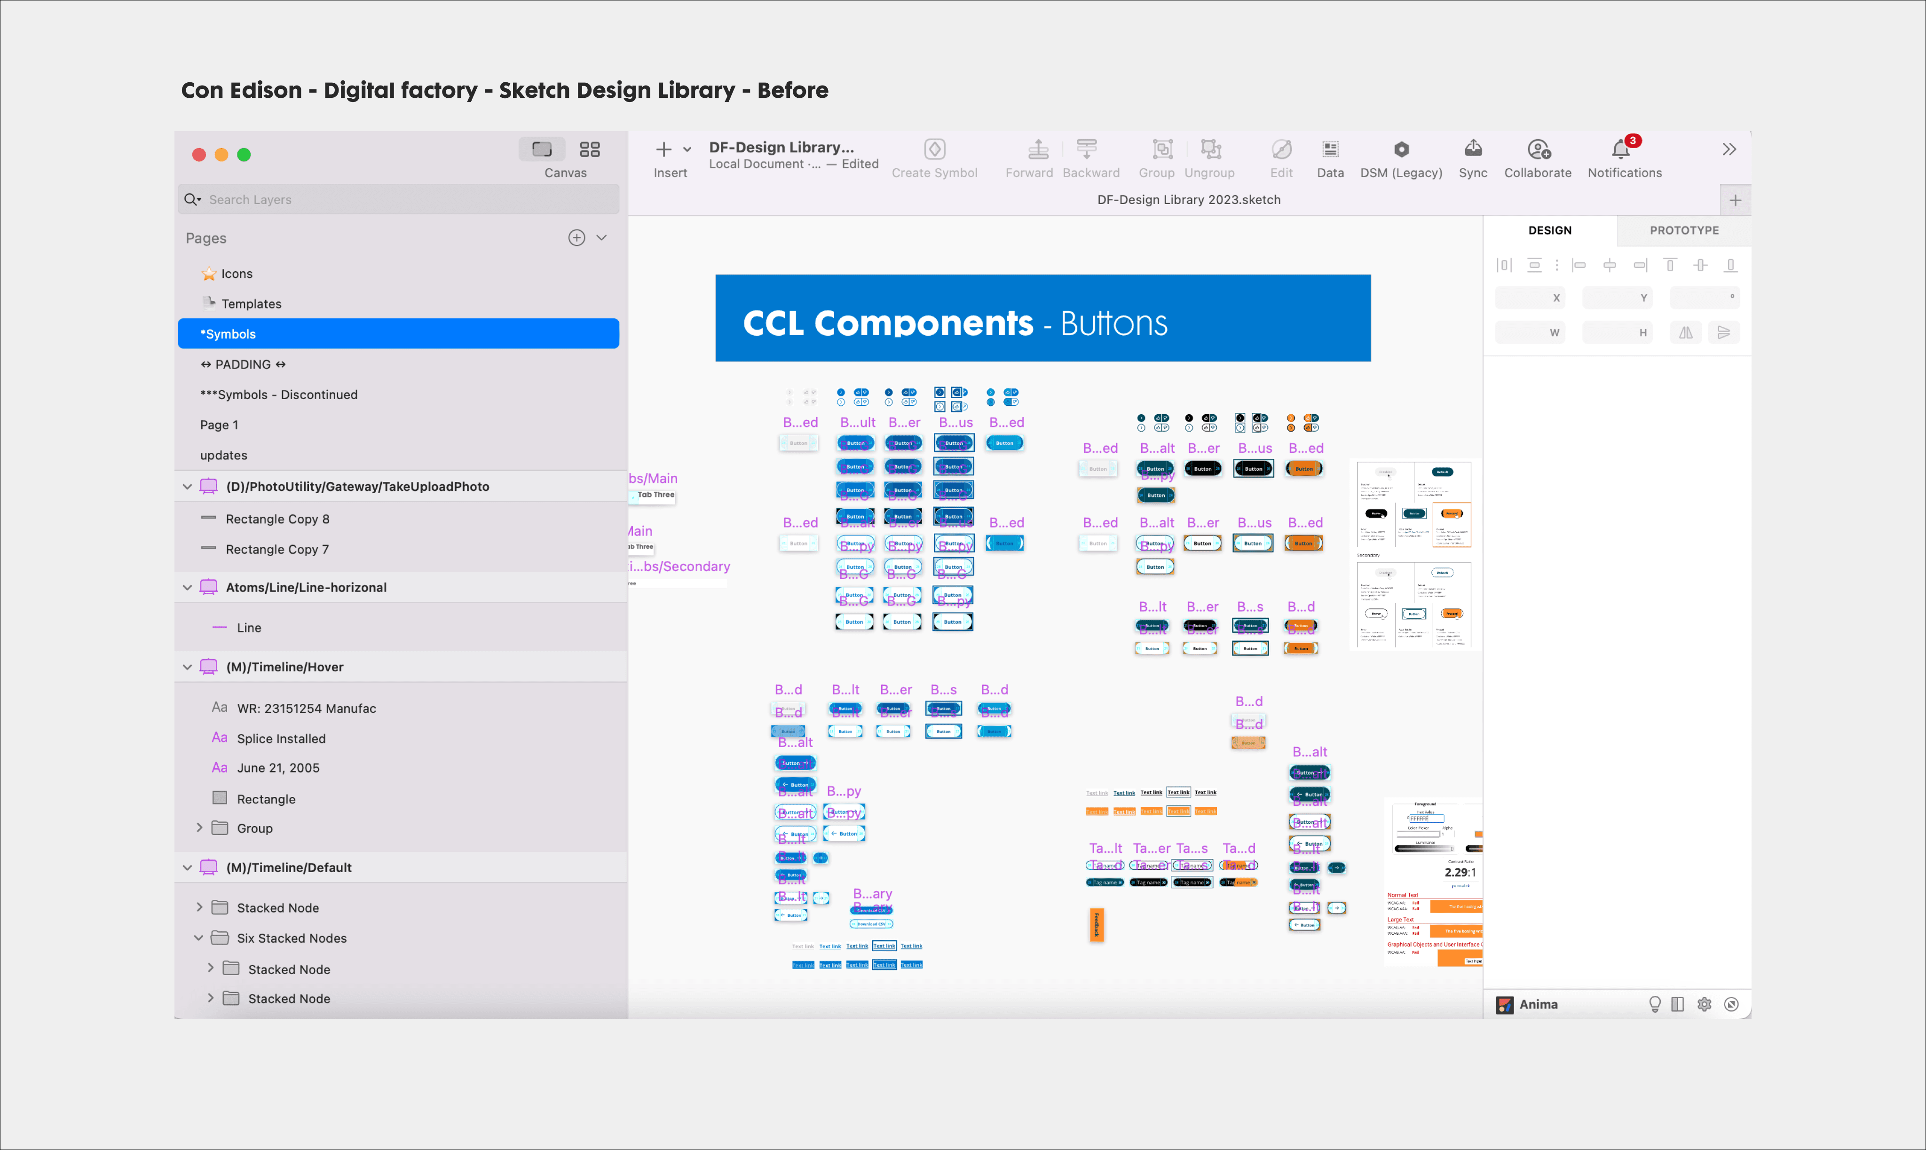The width and height of the screenshot is (1926, 1150).
Task: Switch to the Components grid view
Action: [x=590, y=150]
